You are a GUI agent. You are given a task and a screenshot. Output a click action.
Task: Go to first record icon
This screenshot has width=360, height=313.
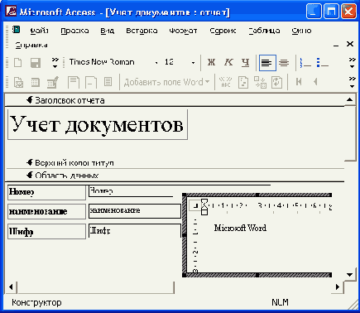tap(299, 82)
